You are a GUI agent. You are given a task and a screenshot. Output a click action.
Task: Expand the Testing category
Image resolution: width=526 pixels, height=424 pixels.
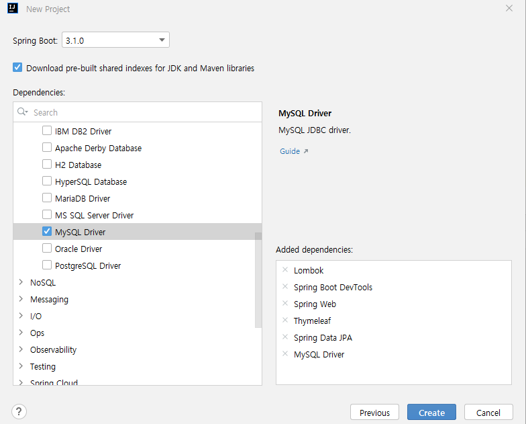point(21,366)
